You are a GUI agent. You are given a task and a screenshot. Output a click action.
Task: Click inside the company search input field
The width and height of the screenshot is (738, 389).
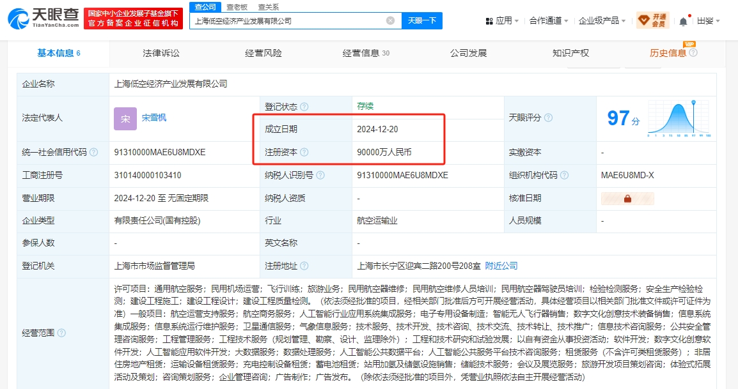[x=275, y=20]
